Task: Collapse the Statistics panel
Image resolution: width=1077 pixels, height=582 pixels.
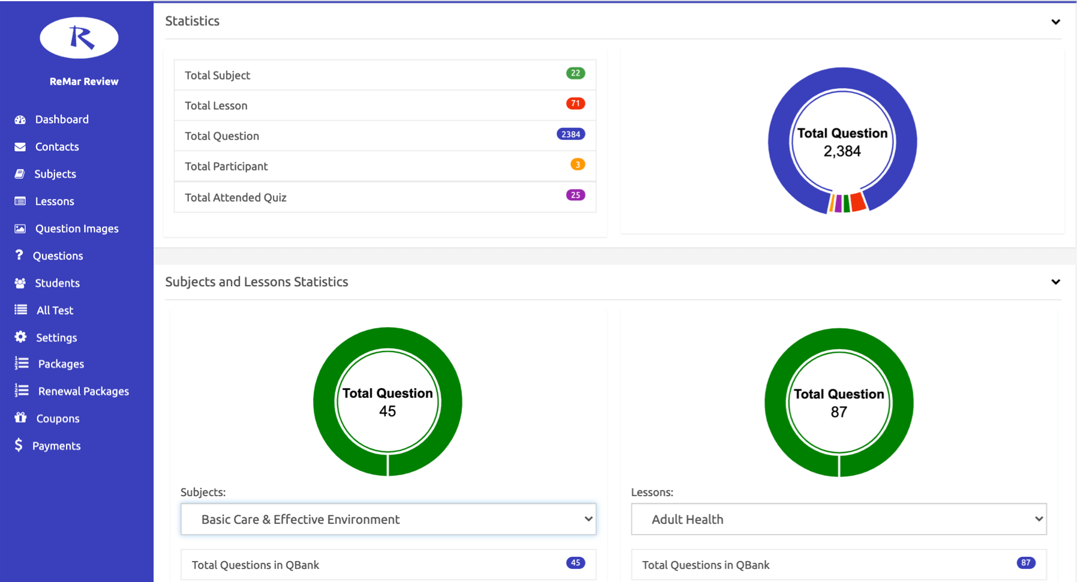Action: (x=1055, y=22)
